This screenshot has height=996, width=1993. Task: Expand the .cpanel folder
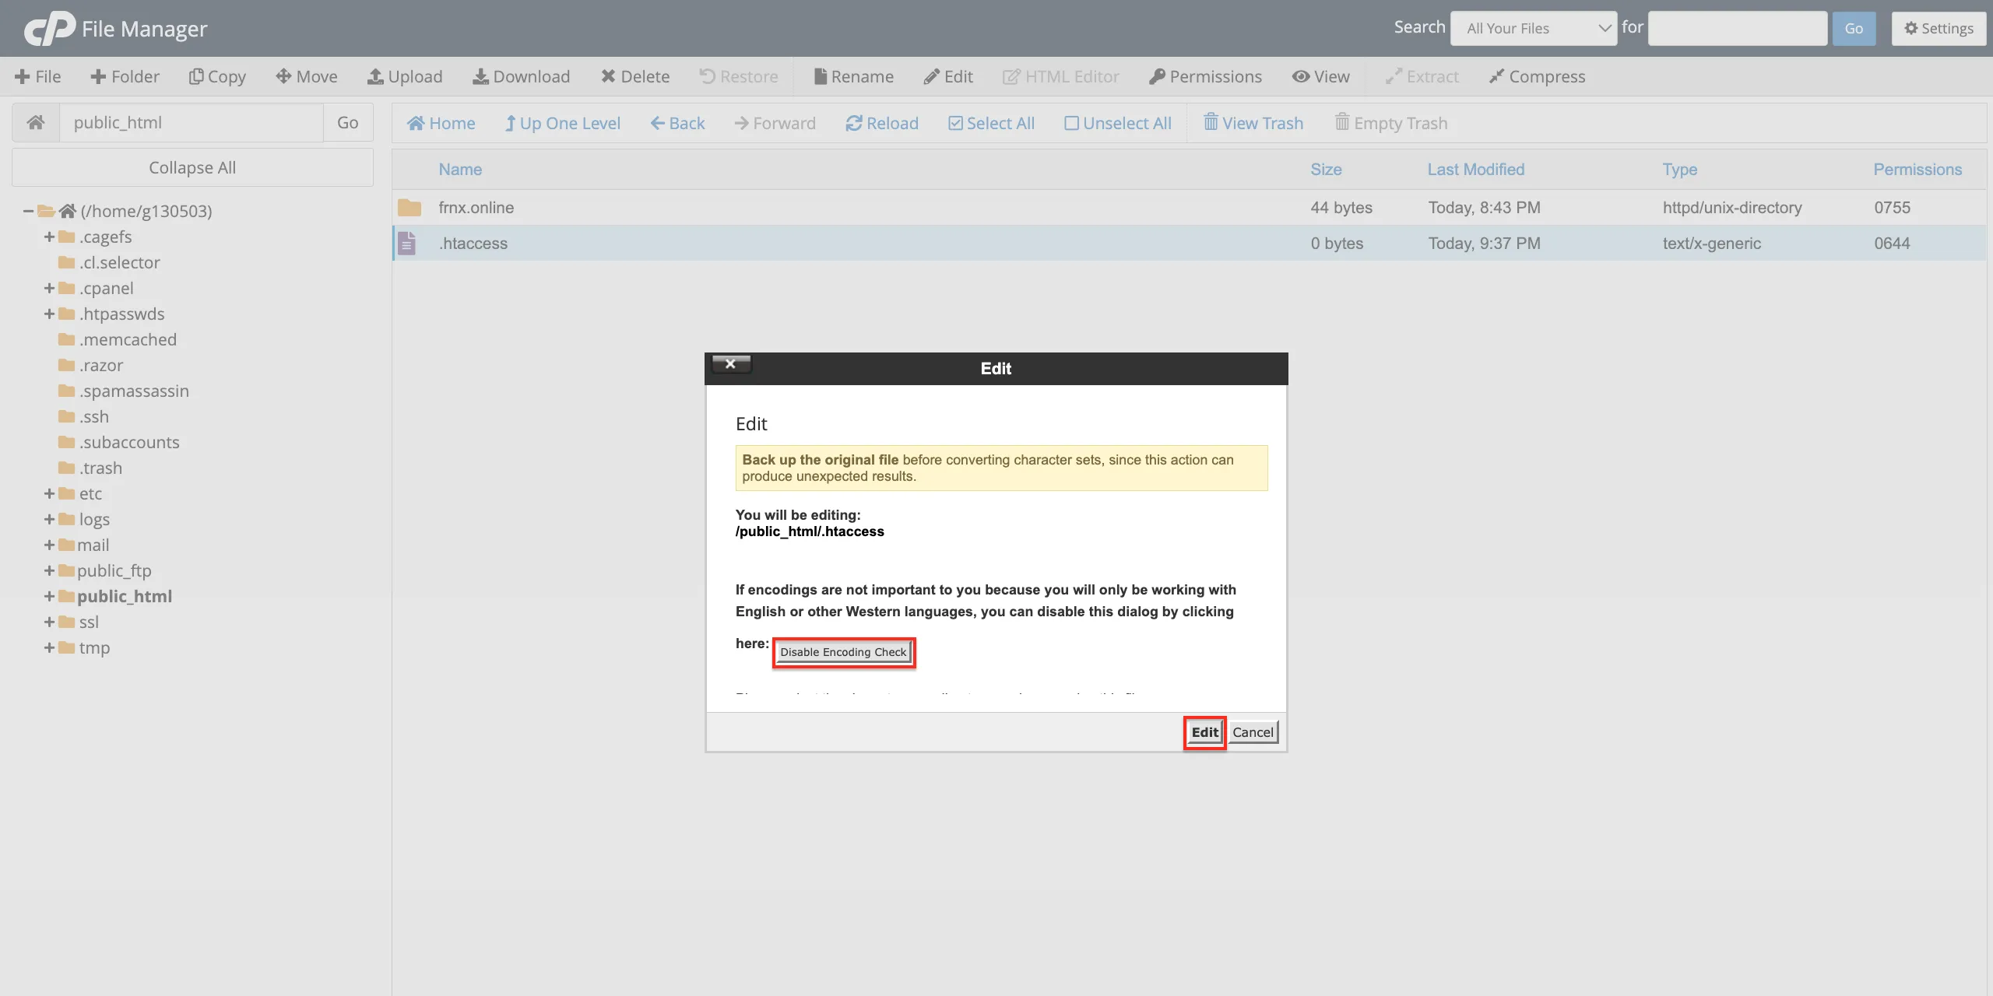click(49, 288)
